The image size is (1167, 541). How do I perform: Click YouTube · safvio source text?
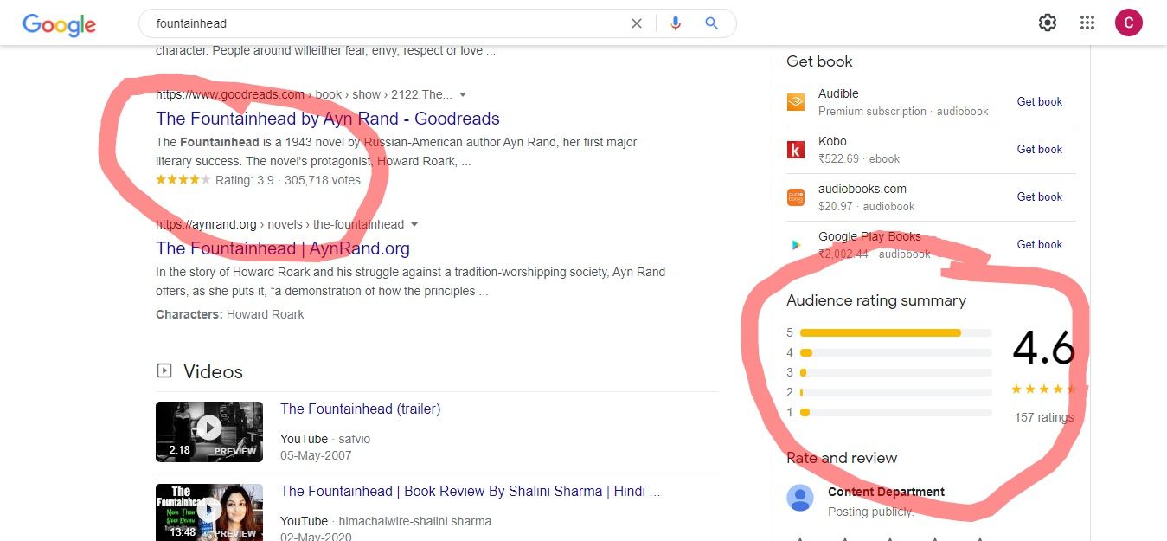click(x=325, y=439)
